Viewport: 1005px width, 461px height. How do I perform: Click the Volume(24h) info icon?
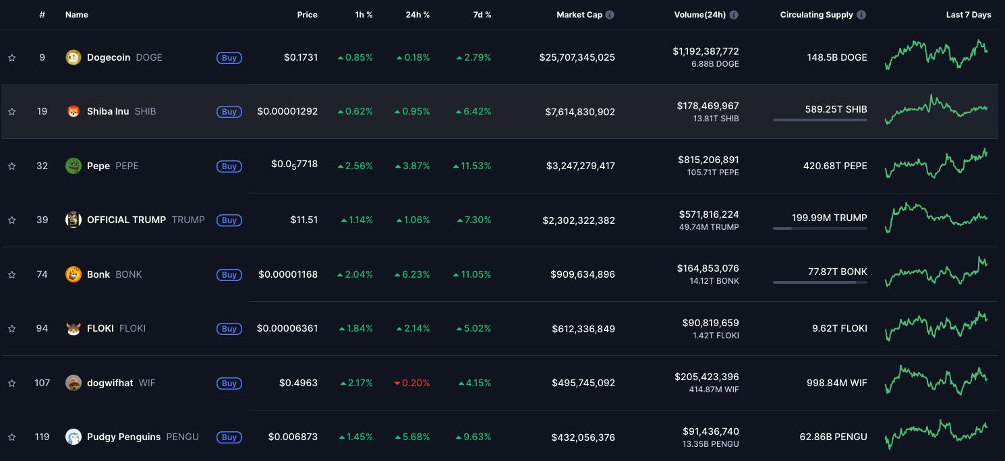click(x=735, y=14)
